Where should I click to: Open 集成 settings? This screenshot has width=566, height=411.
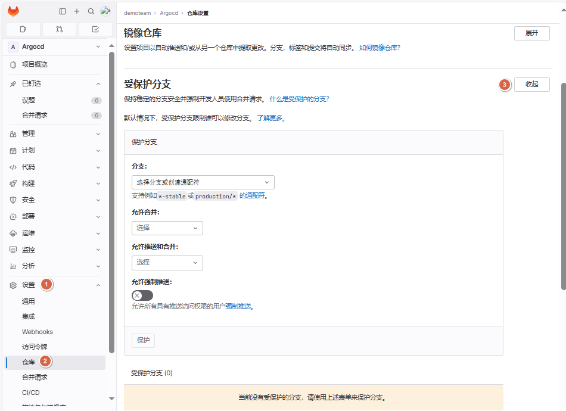click(x=56, y=316)
